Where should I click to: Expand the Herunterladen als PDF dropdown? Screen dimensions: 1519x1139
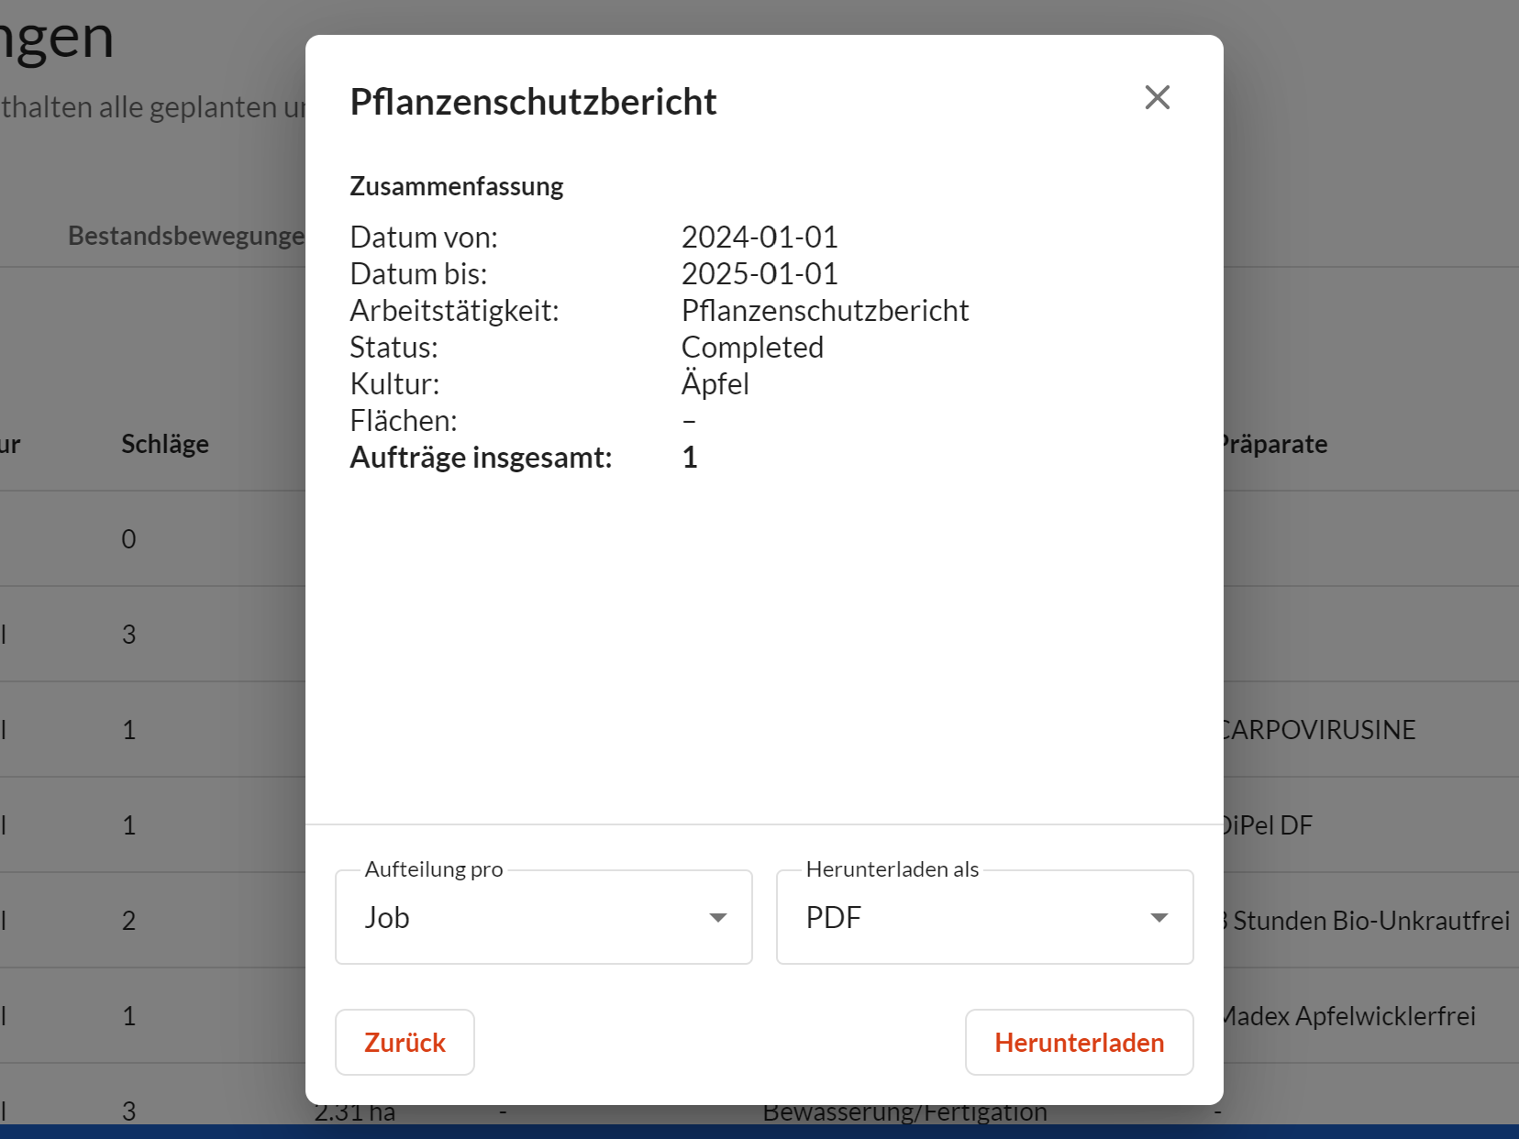tap(983, 917)
